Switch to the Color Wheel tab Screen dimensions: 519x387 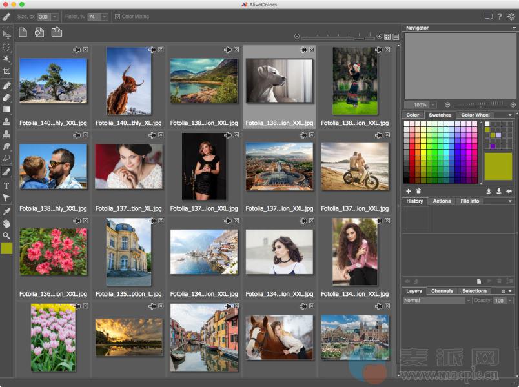[x=475, y=115]
